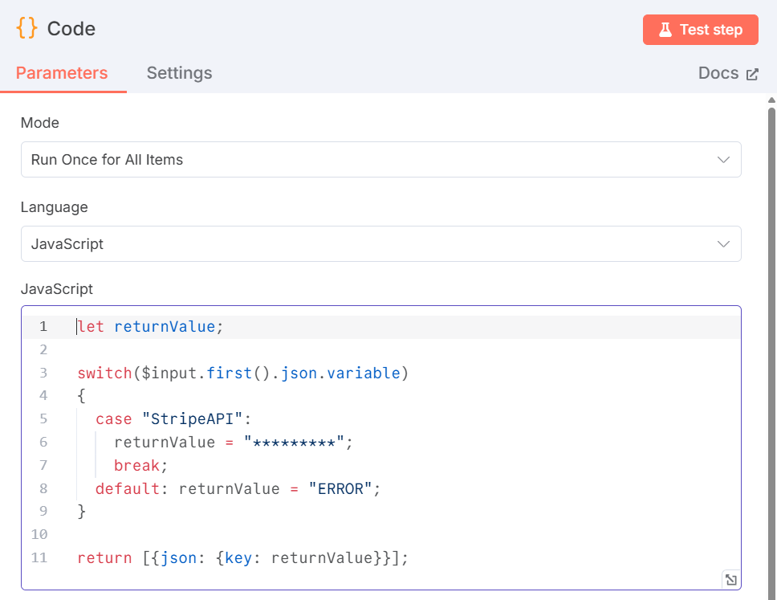Viewport: 777px width, 600px height.
Task: Switch to the Settings tab
Action: pos(178,72)
